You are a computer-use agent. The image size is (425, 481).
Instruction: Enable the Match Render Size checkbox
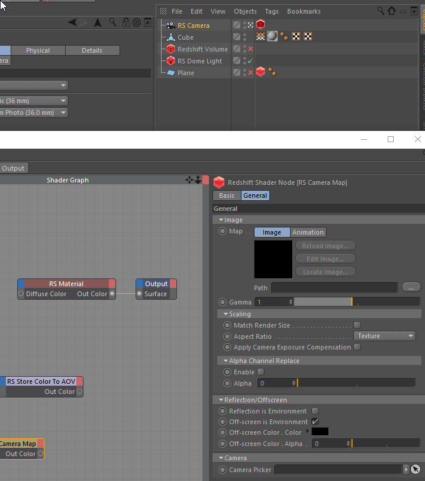pos(357,325)
